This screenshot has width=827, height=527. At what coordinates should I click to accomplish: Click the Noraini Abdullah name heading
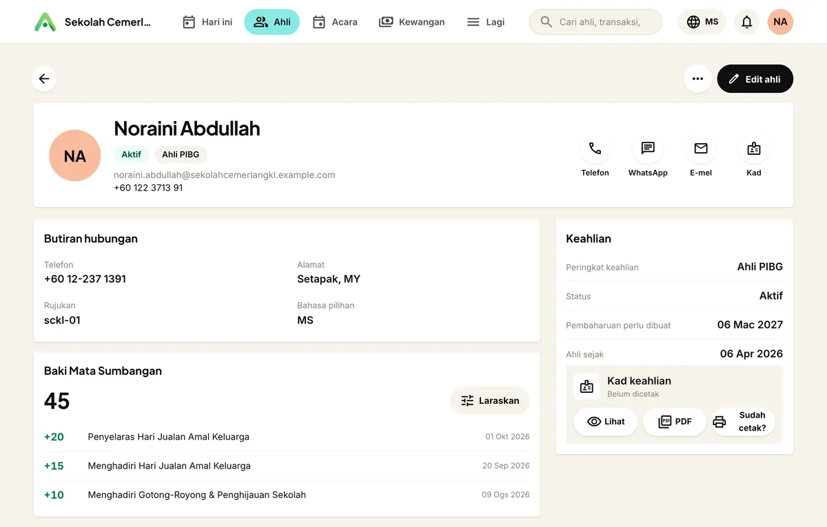click(187, 128)
